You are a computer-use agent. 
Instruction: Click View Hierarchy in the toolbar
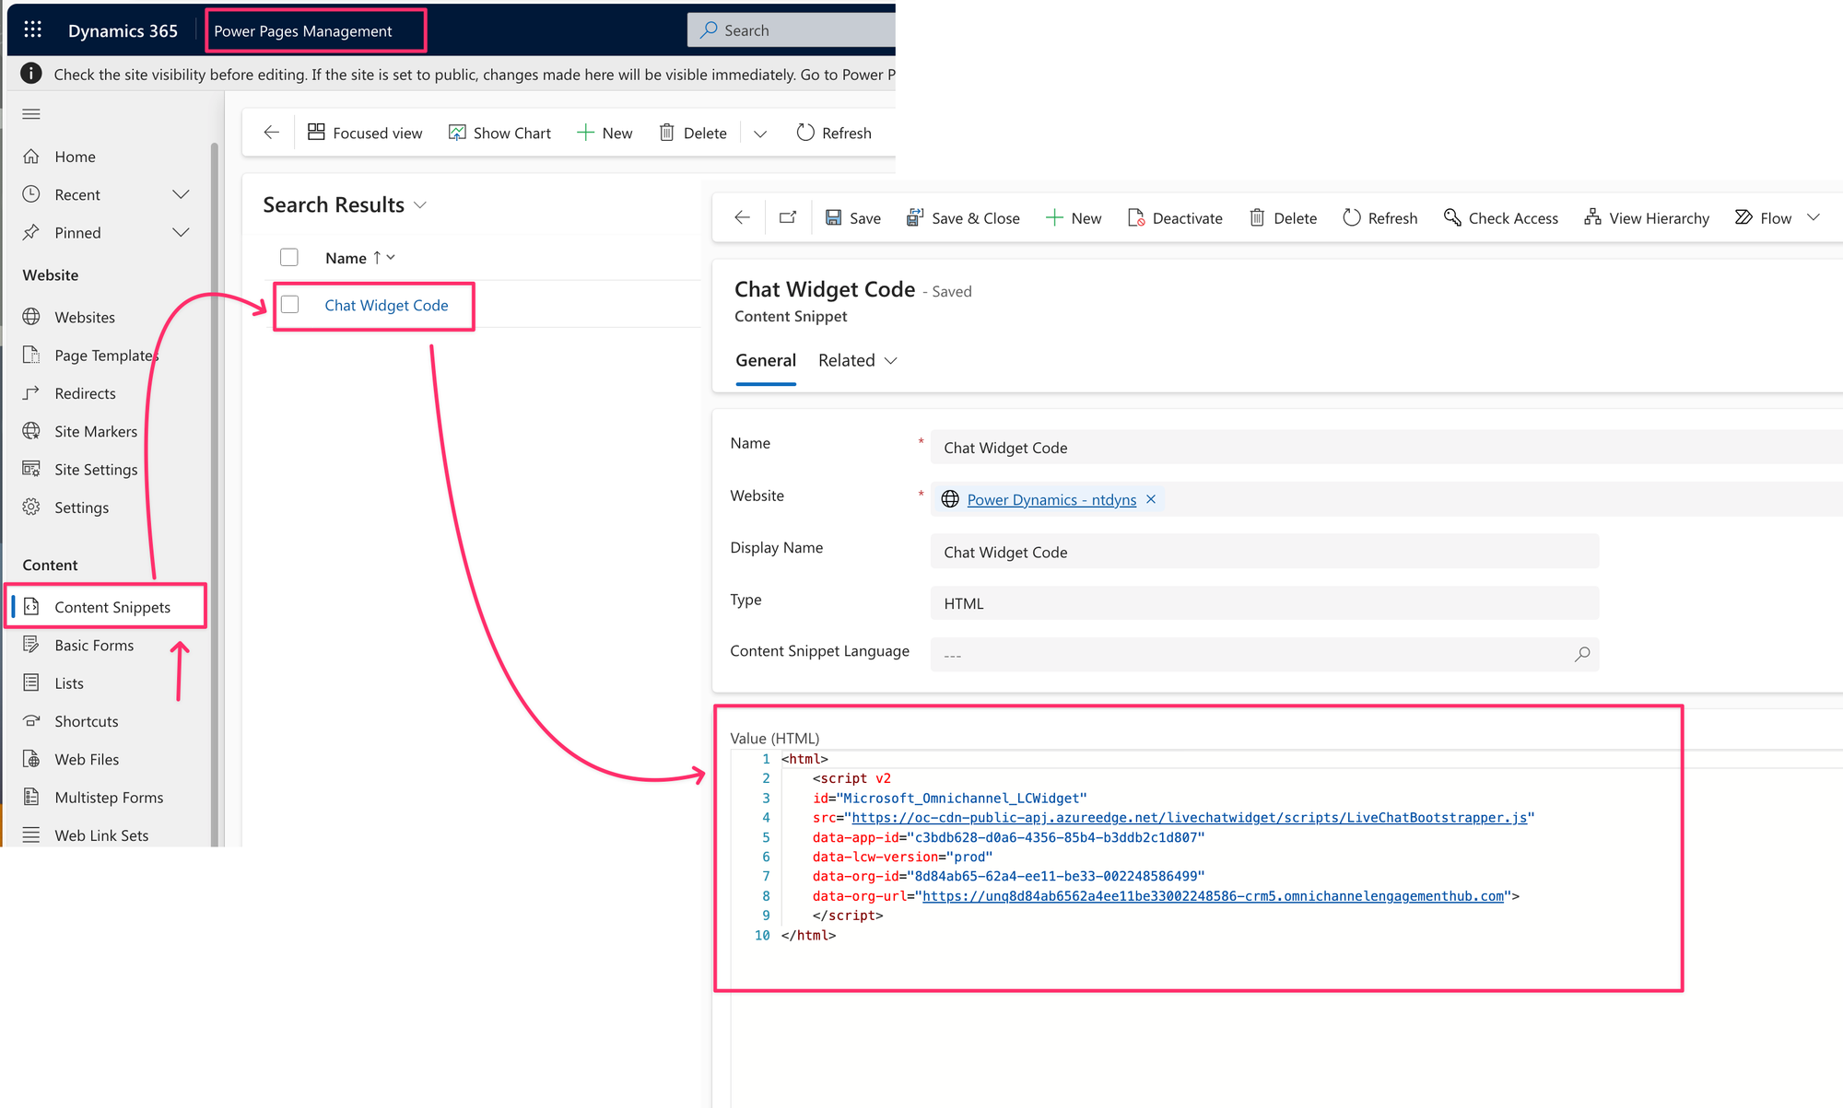tap(1646, 218)
